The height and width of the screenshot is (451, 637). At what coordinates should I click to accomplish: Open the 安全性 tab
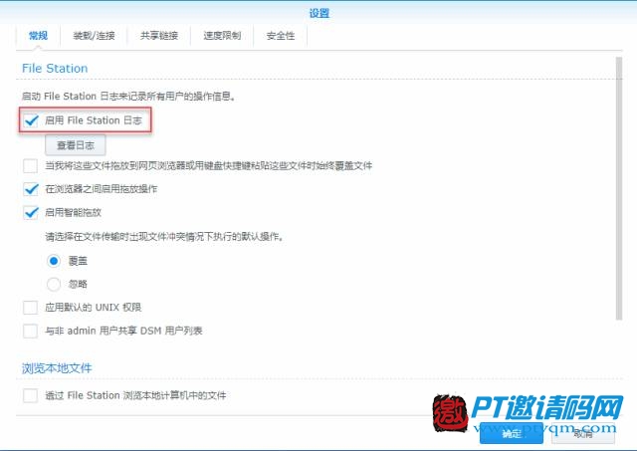281,36
